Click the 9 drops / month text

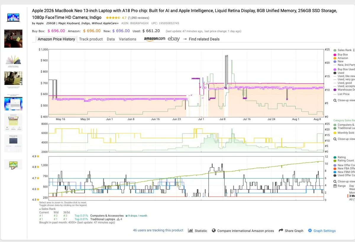point(136,216)
